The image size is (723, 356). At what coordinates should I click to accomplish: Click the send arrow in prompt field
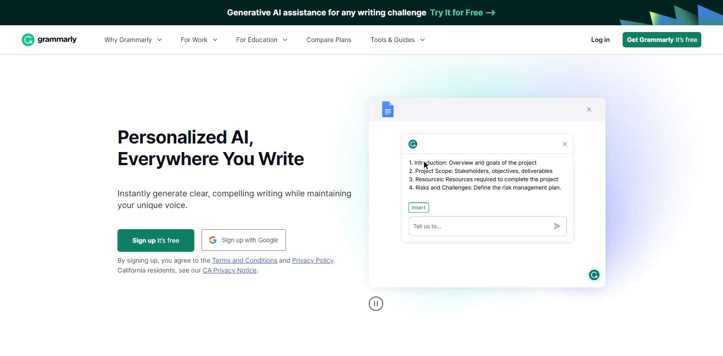[557, 226]
